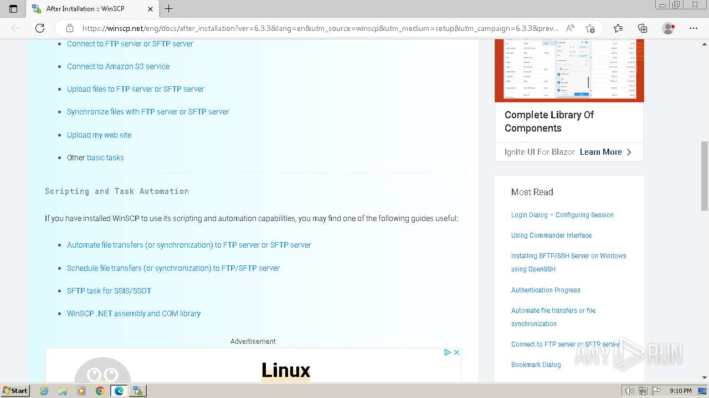Open SFTP task for SSIS/SSDT link
The height and width of the screenshot is (398, 709).
[x=109, y=291]
